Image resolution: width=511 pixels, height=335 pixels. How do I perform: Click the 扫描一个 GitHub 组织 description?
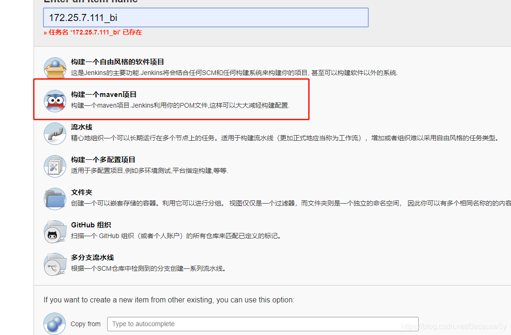pyautogui.click(x=176, y=236)
